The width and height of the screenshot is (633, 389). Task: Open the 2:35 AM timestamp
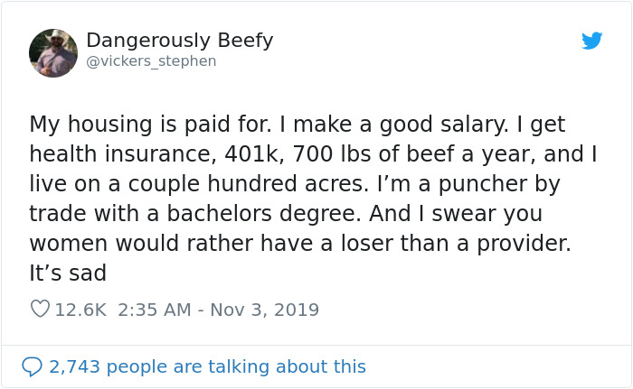(155, 310)
